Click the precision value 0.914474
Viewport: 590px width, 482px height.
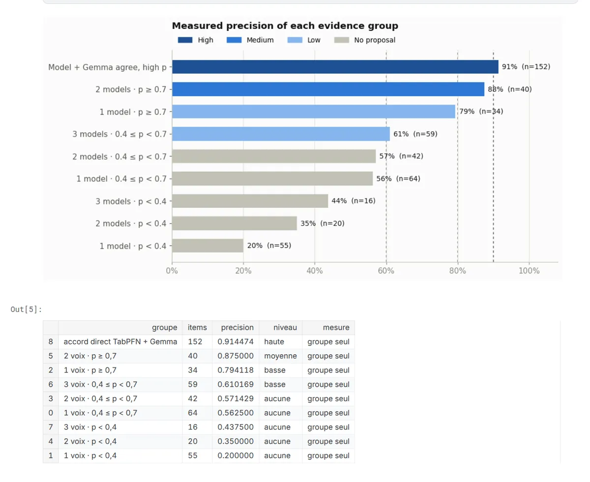click(x=236, y=342)
